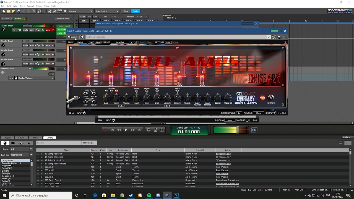The height and width of the screenshot is (199, 354).
Task: Toggle the Emissary plugin OUTPUT power button
Action: point(276,113)
